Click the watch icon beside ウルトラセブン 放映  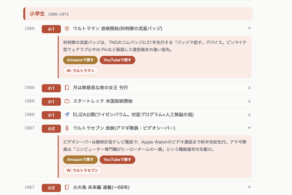click(67, 128)
